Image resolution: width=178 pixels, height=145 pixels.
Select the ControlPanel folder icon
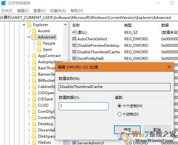[x=34, y=117]
